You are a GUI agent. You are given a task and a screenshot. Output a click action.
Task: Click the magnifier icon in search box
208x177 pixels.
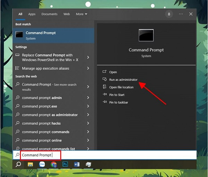coord(17,155)
